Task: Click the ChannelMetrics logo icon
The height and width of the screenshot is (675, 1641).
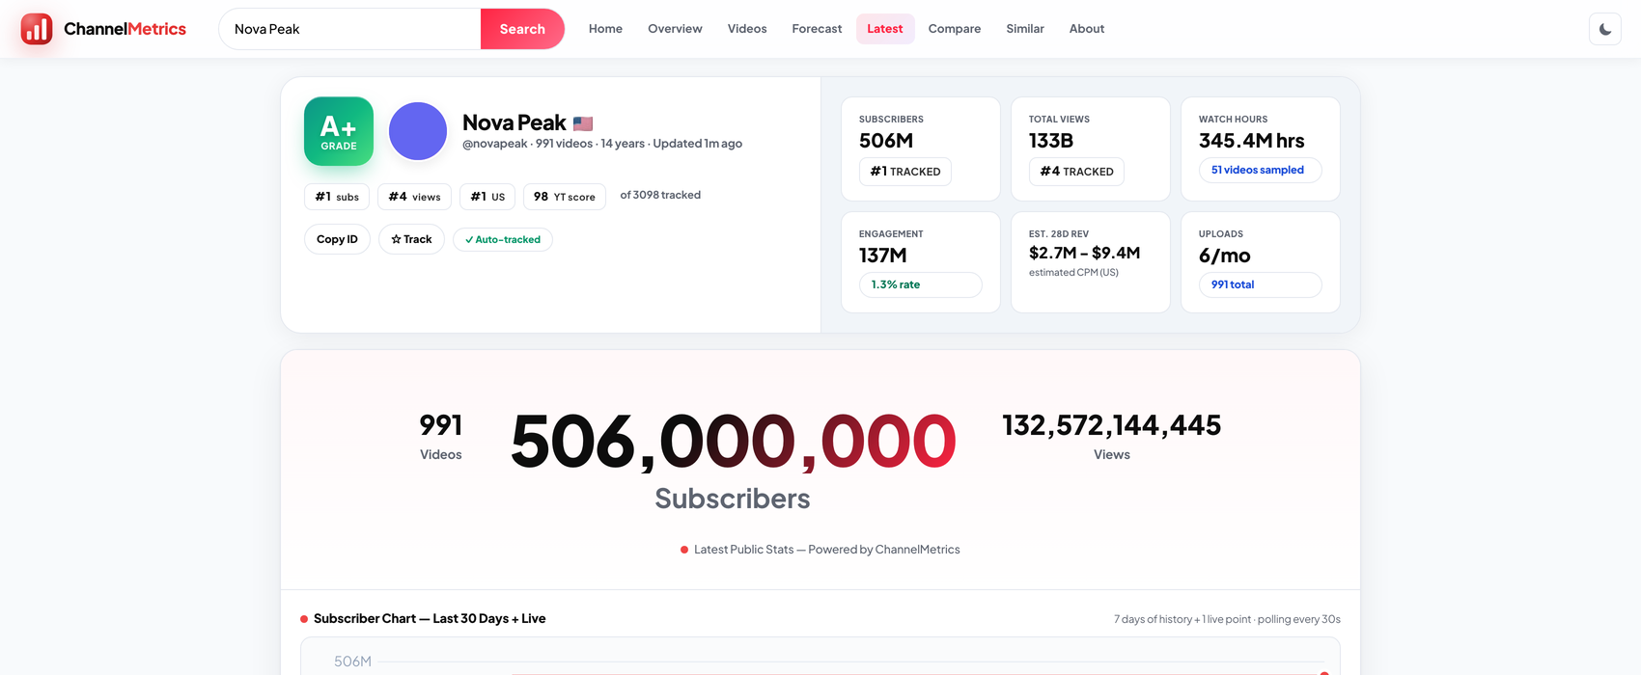Action: [x=37, y=29]
